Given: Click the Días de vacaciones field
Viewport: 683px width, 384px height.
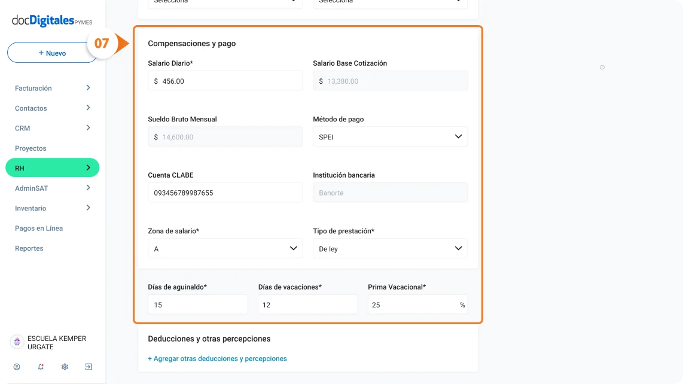Looking at the screenshot, I should [x=308, y=304].
